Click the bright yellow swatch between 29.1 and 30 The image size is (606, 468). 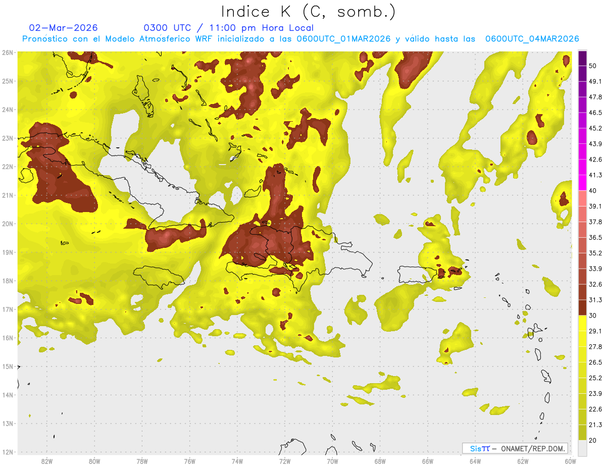point(582,323)
